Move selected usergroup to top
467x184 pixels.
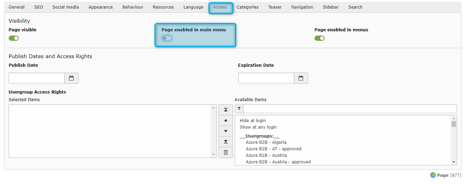coord(226,110)
